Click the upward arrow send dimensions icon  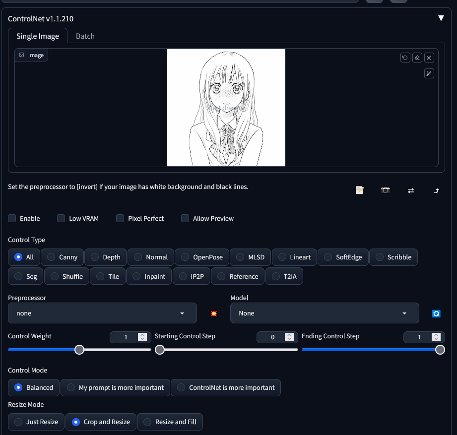(436, 190)
